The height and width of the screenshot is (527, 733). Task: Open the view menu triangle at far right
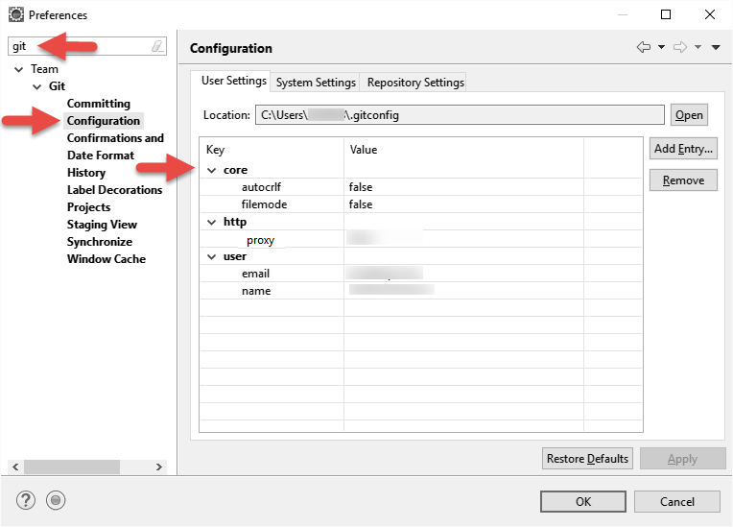coord(716,47)
